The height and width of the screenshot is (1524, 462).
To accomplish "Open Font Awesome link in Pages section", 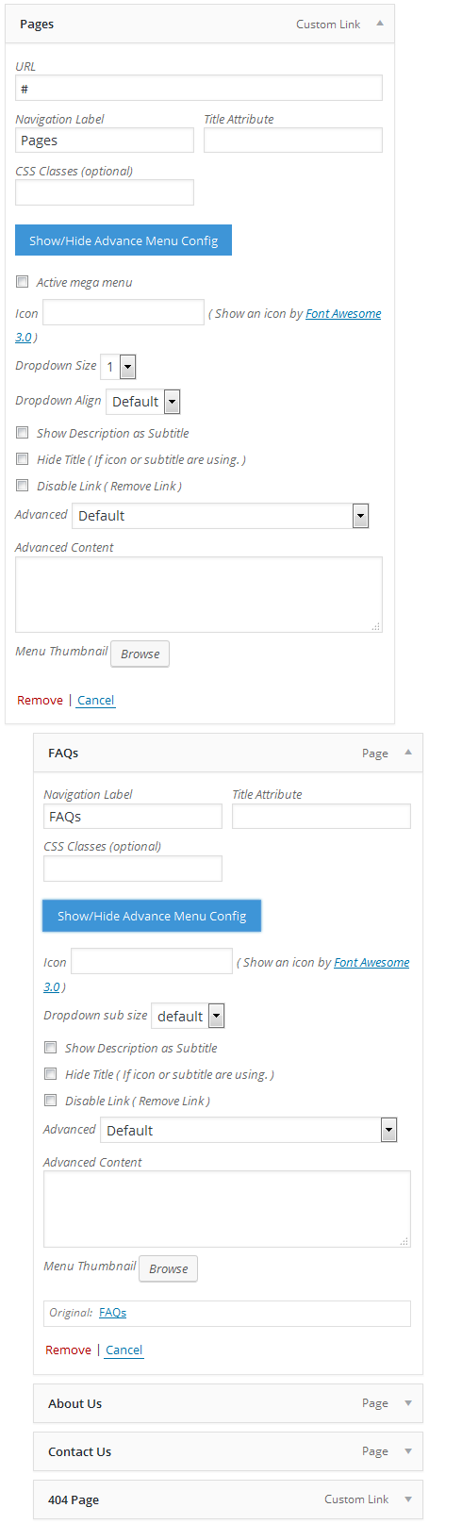I will 343,314.
